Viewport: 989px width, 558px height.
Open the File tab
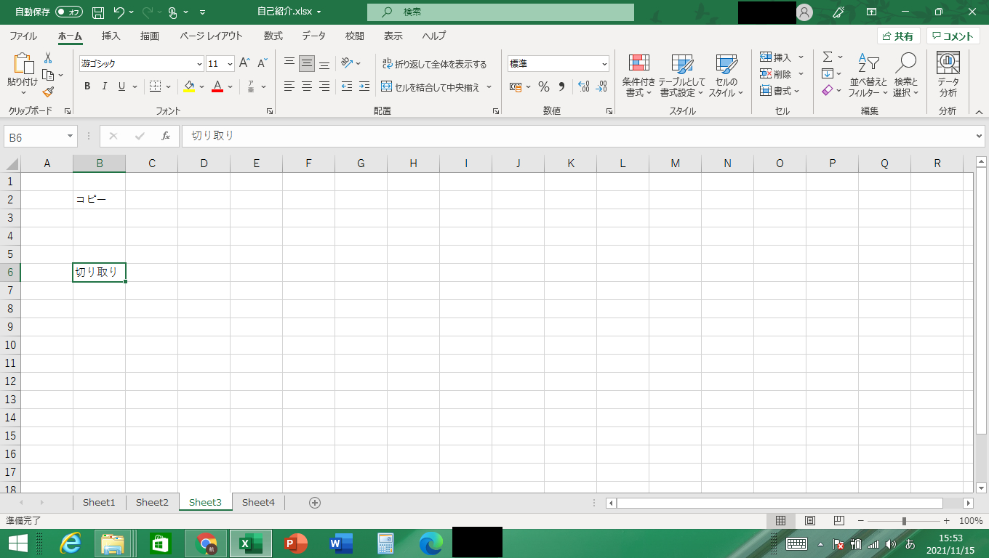(x=23, y=36)
